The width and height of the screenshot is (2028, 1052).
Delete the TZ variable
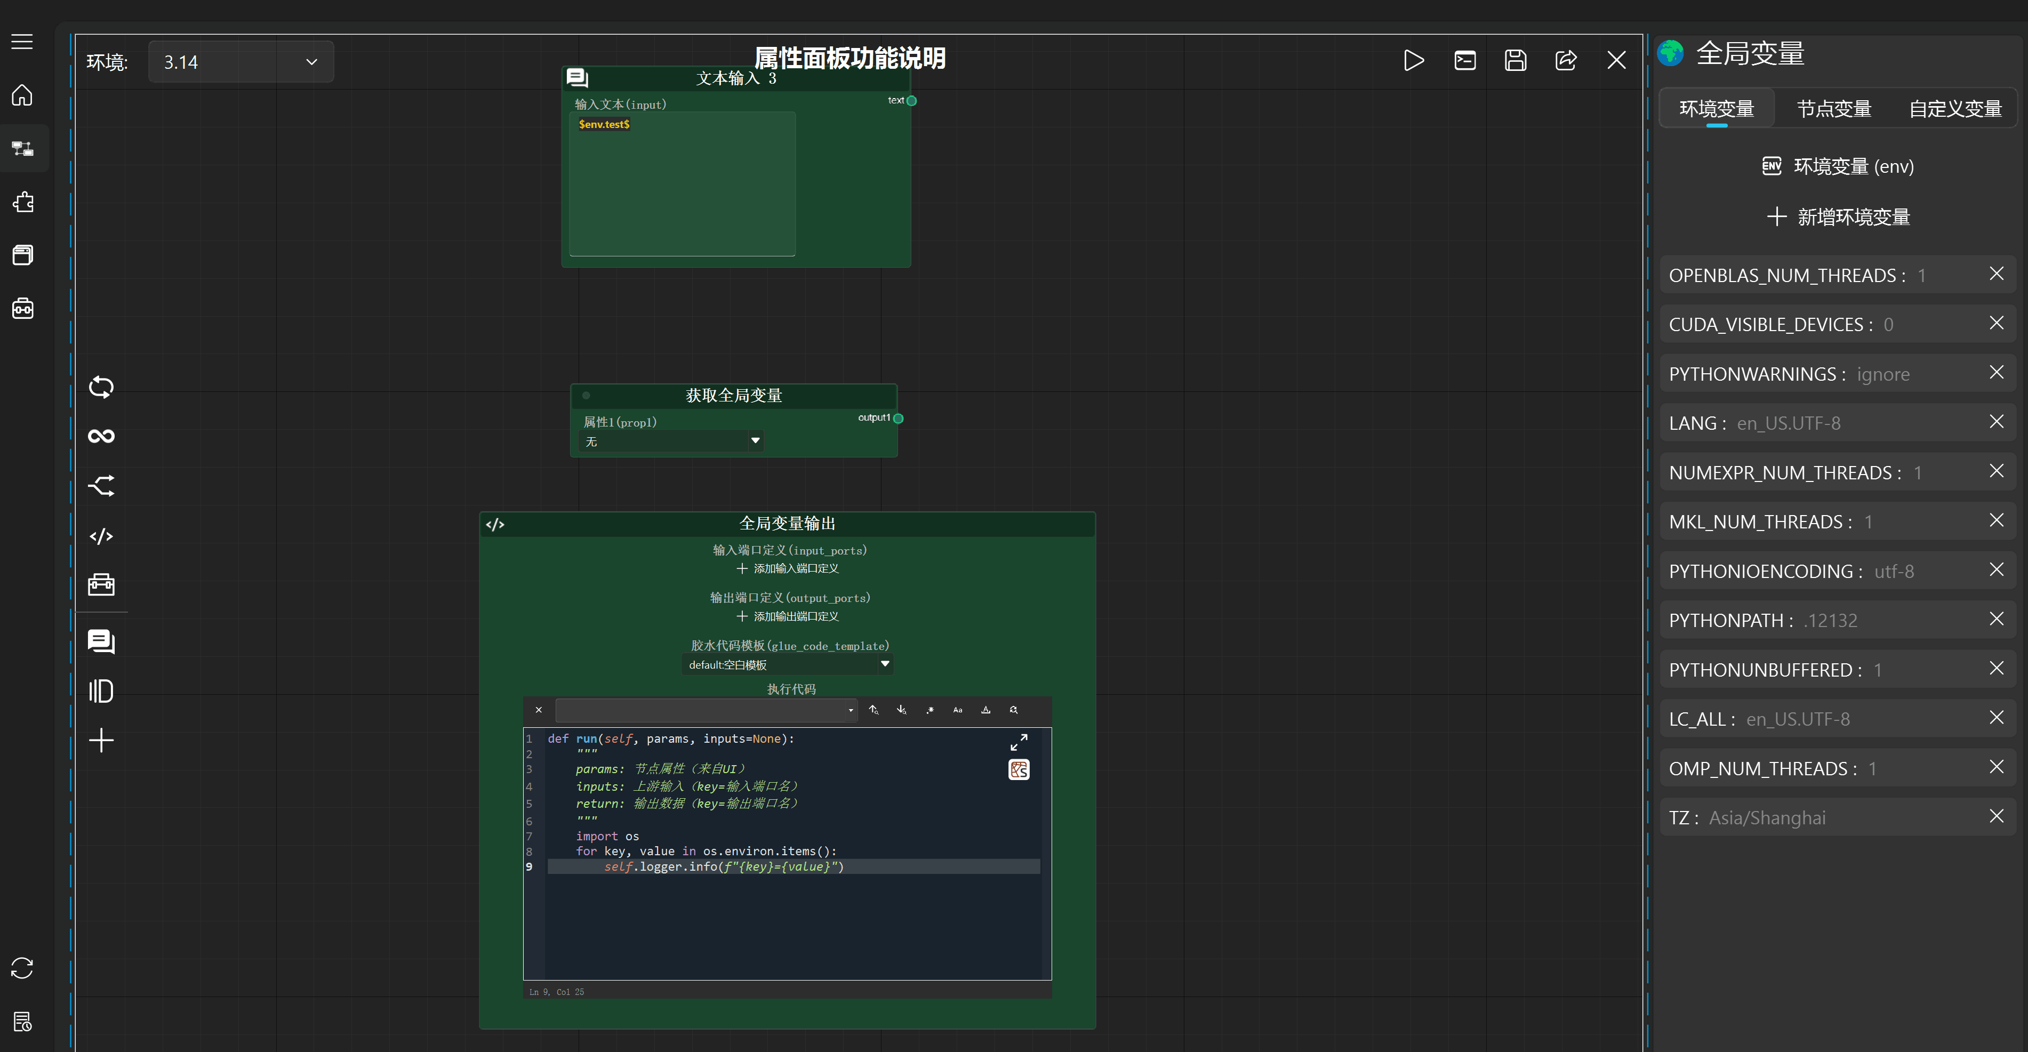[x=1997, y=816]
